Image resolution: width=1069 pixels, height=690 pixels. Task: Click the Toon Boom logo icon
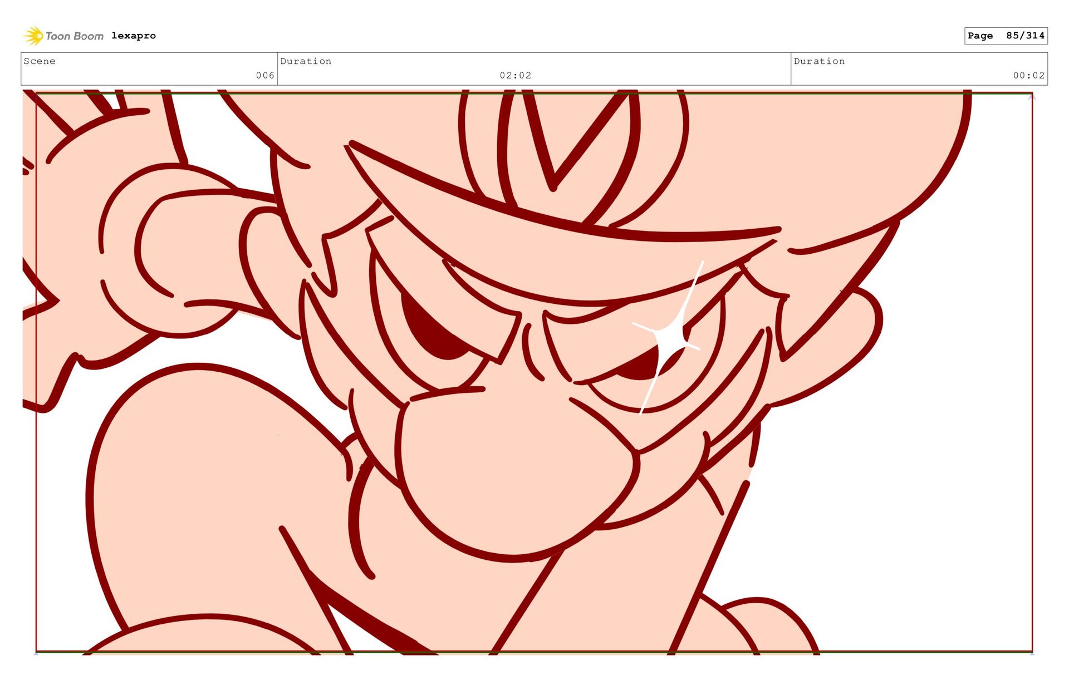33,36
